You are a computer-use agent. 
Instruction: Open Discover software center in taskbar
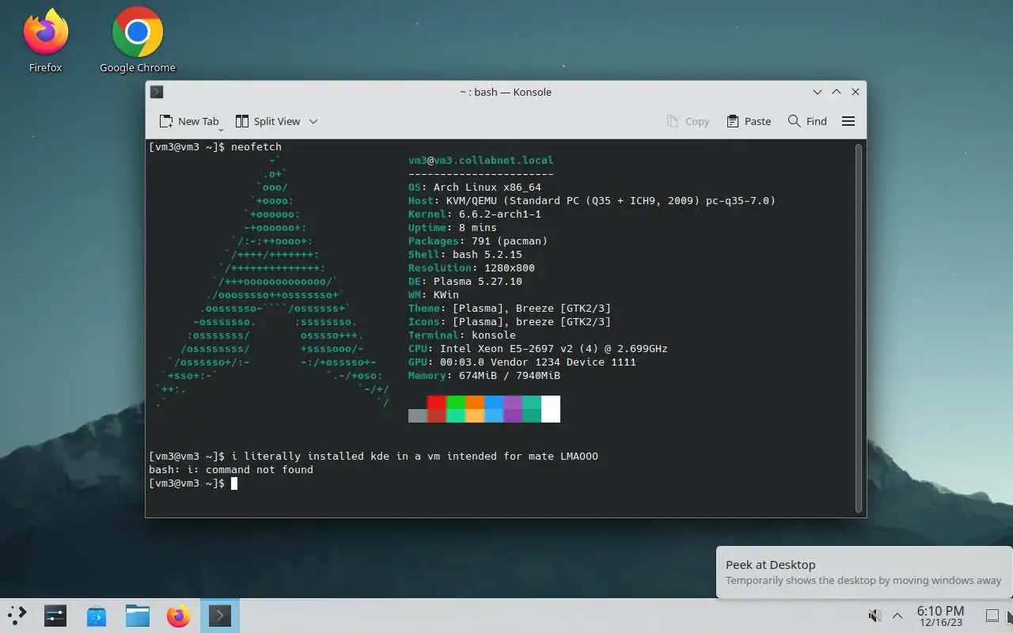point(97,615)
